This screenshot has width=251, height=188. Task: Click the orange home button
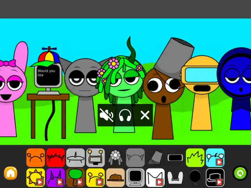click(10, 173)
